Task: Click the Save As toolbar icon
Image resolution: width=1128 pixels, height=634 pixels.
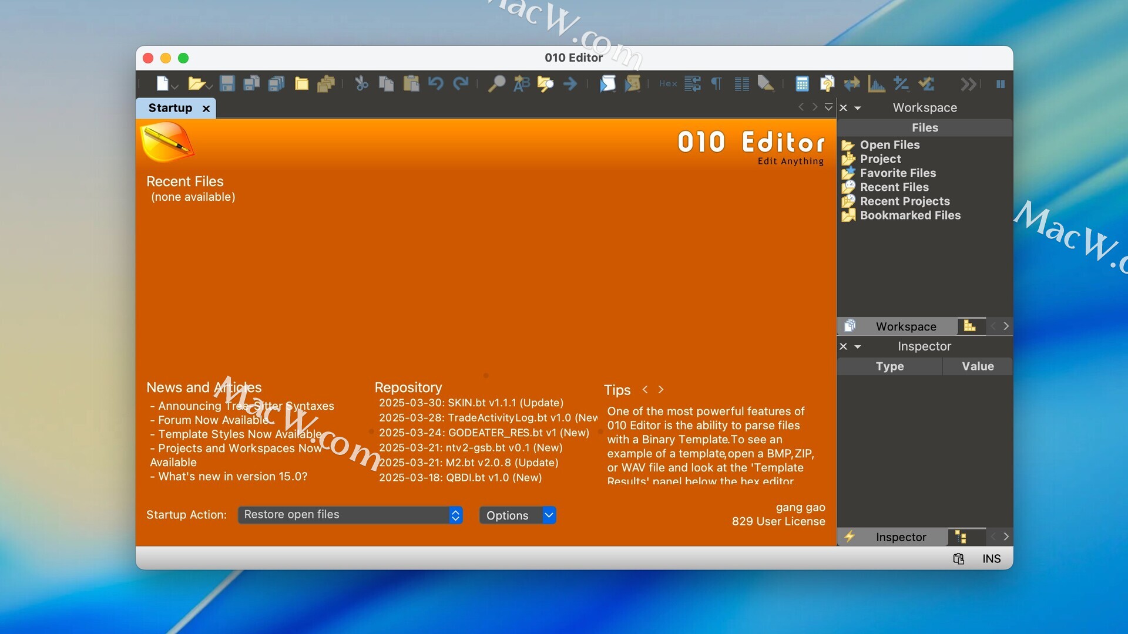Action: coord(252,84)
